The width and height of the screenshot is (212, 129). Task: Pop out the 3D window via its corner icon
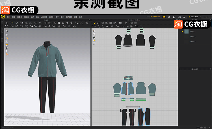(x=90, y=20)
